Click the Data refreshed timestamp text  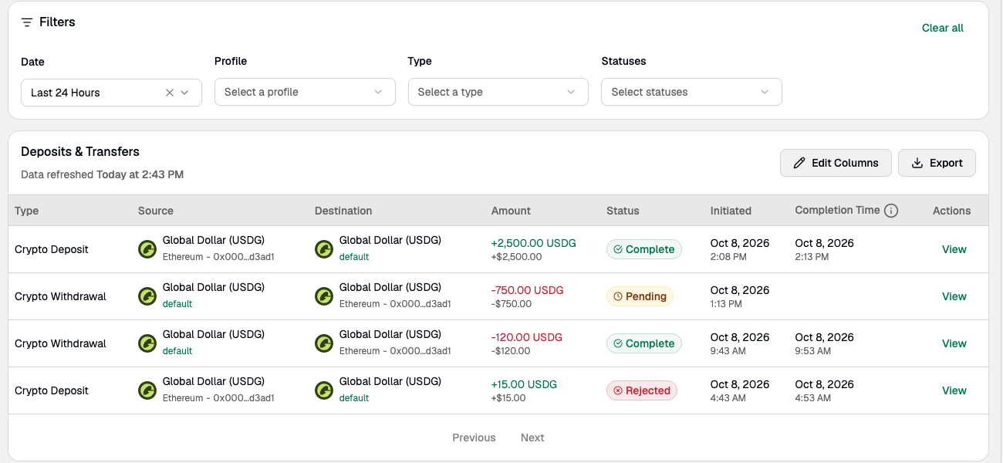[102, 174]
